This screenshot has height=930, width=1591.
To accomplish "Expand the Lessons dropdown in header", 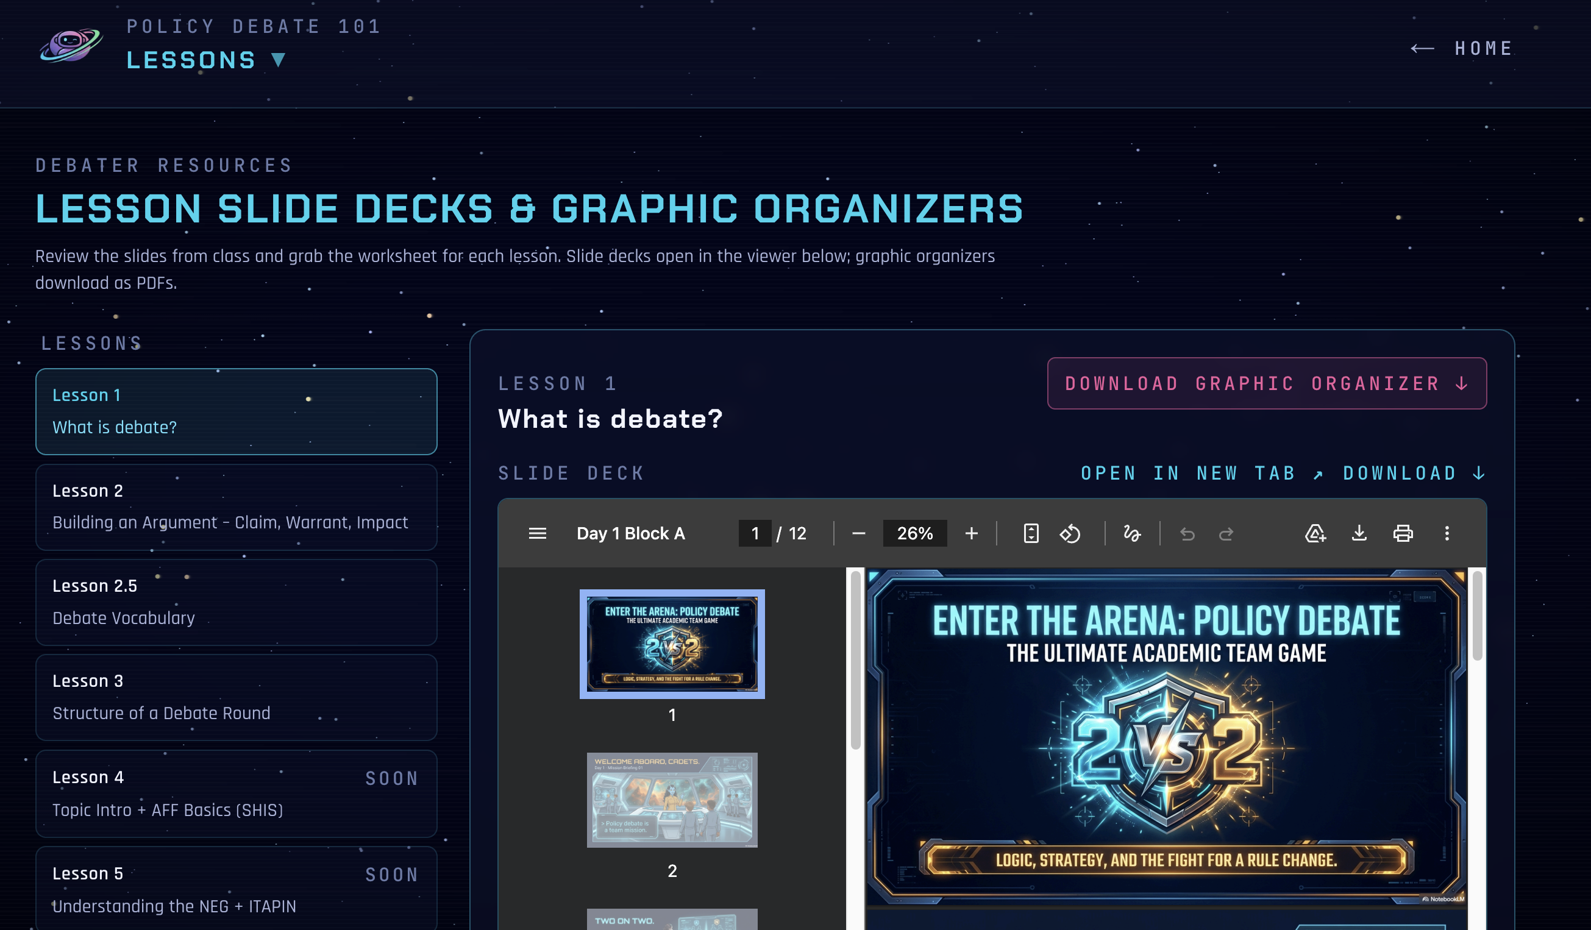I will coord(207,60).
